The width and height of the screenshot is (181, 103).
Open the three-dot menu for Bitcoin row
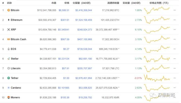175,10
